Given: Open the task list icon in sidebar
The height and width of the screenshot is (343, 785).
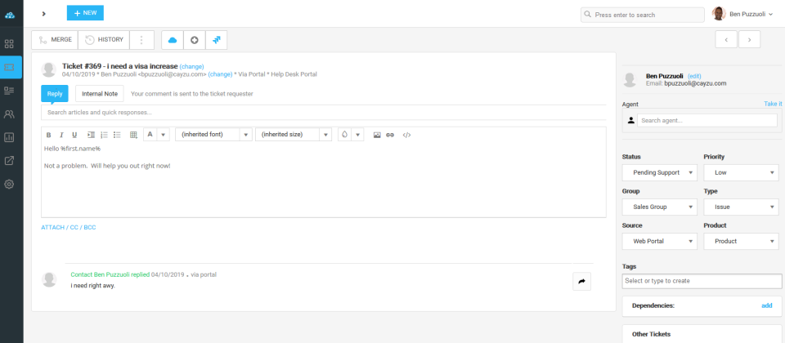Looking at the screenshot, I should (9, 91).
